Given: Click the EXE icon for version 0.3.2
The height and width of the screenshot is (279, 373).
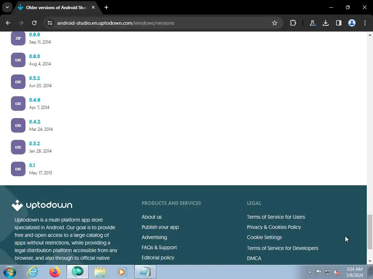Looking at the screenshot, I should [x=18, y=147].
